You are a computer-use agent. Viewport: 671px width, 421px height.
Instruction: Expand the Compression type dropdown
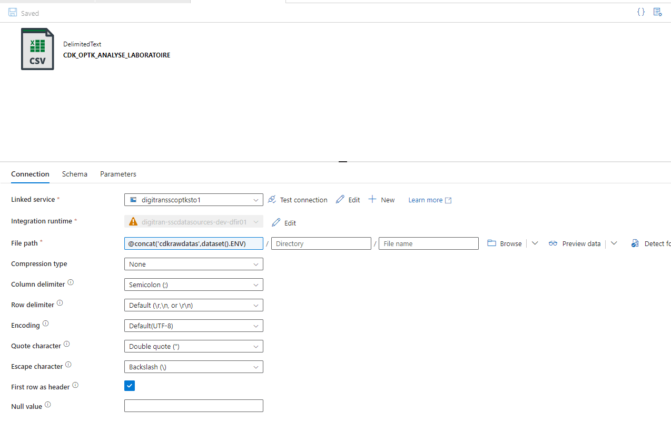tap(193, 264)
